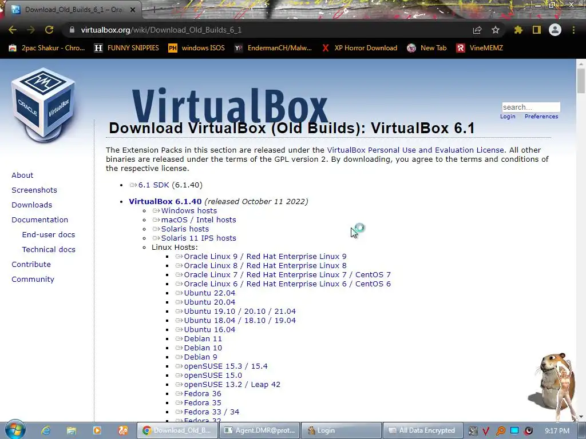Open windows ISOS bookmark
This screenshot has height=439, width=586.
point(197,48)
